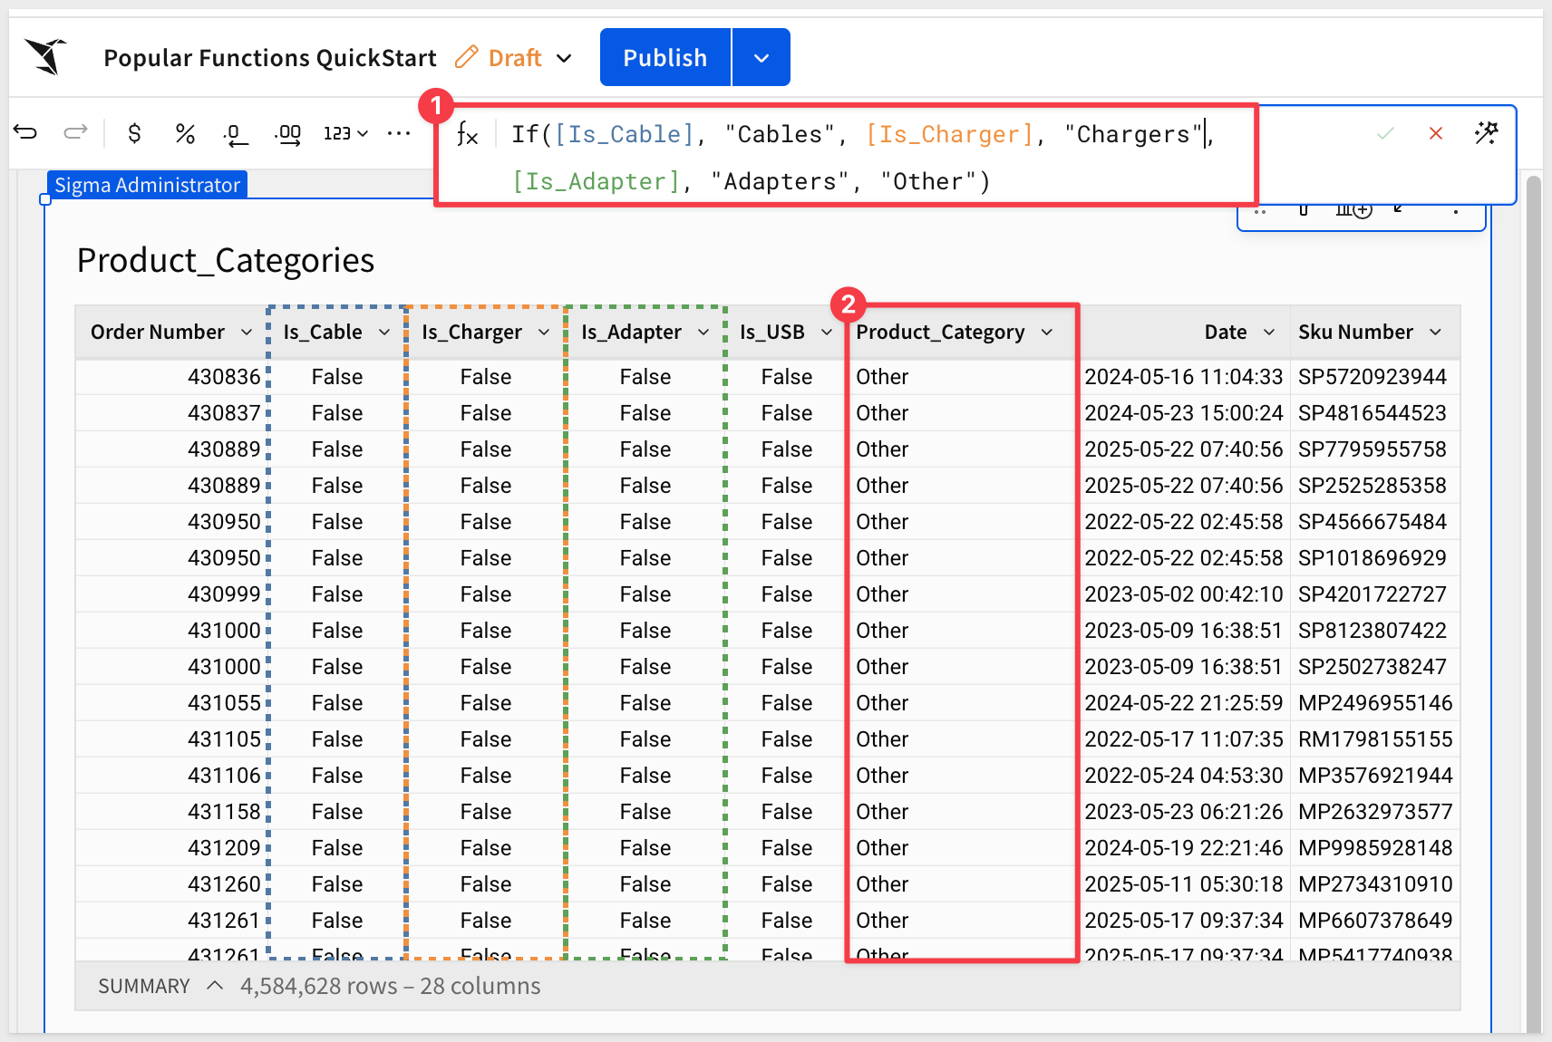Cancel formula edit with red X
The width and height of the screenshot is (1552, 1042).
pos(1435,134)
